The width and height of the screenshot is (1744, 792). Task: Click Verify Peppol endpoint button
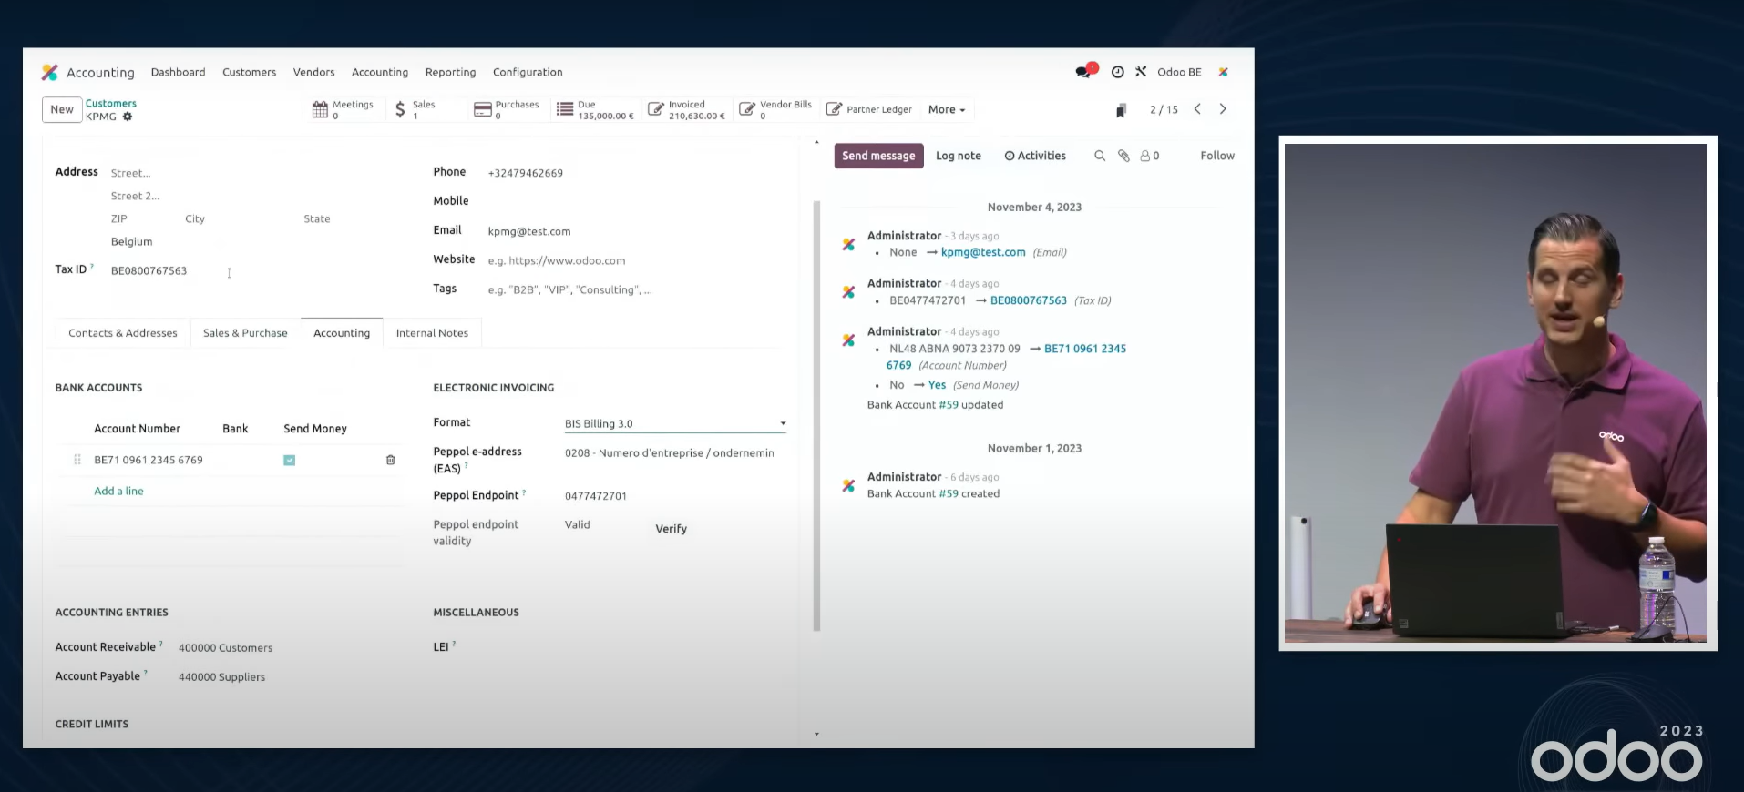coord(672,529)
